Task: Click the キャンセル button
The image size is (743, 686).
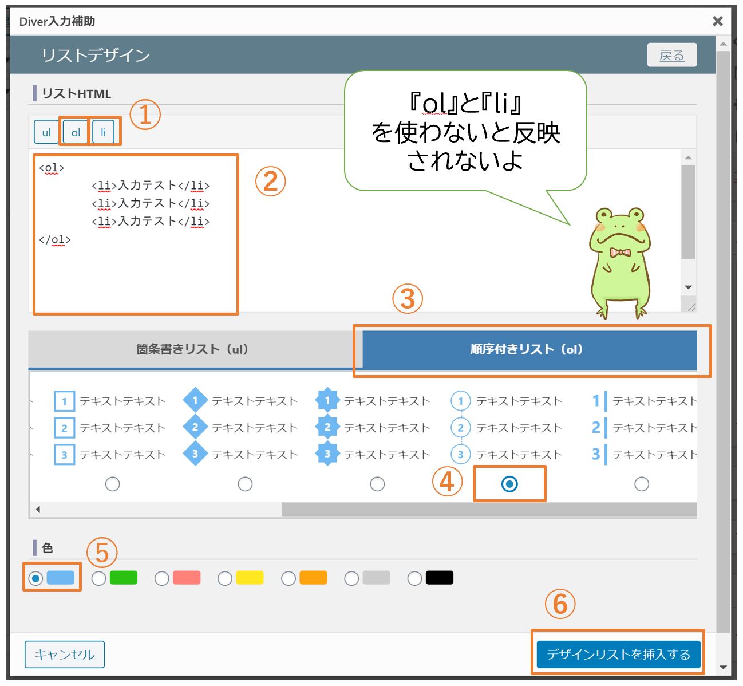Action: (65, 655)
